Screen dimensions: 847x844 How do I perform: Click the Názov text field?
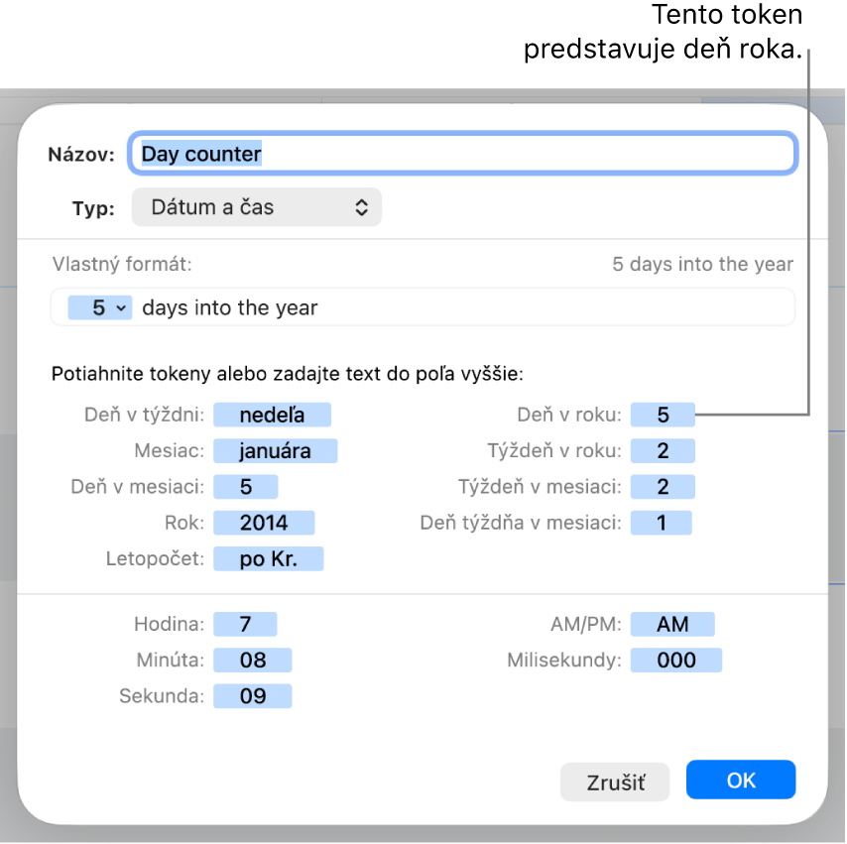463,154
